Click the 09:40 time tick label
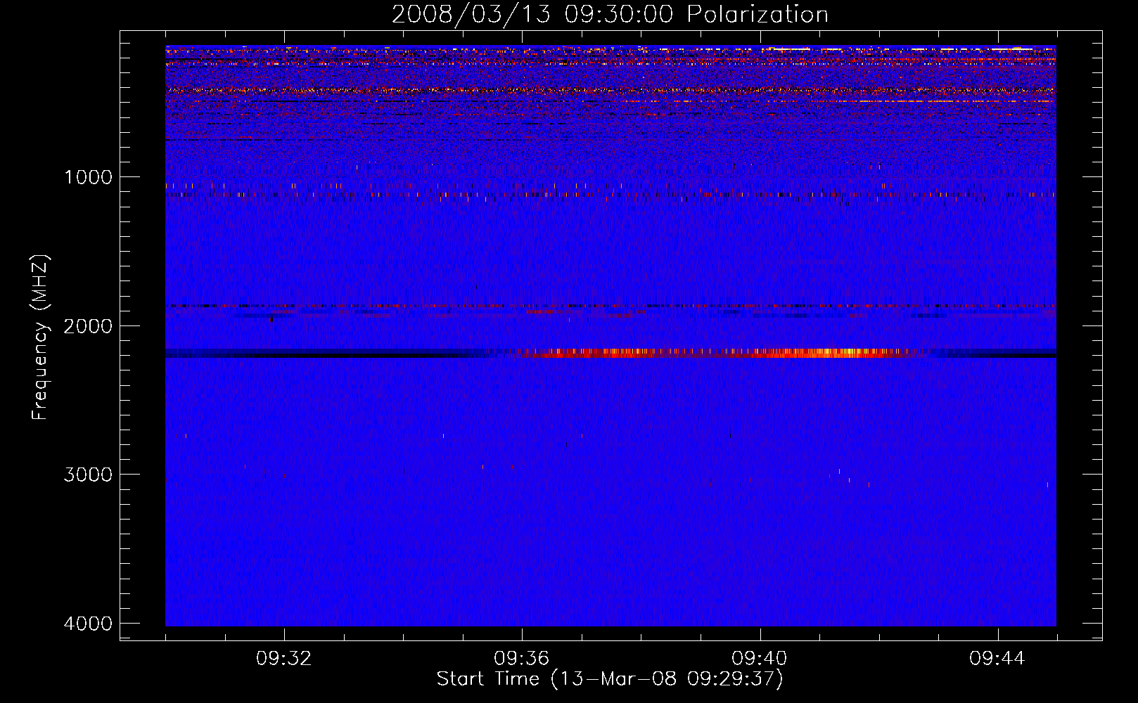Viewport: 1138px width, 703px height. click(760, 659)
